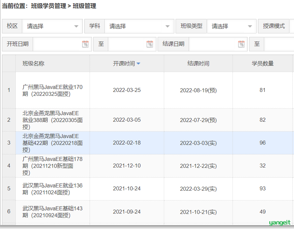Image resolution: width=294 pixels, height=229 pixels.
Task: Click row number 6 cell
Action: tap(9, 212)
